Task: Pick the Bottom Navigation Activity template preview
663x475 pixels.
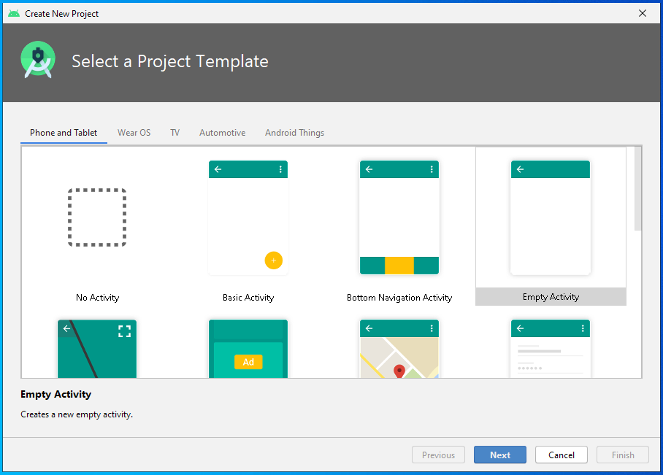Action: 399,217
